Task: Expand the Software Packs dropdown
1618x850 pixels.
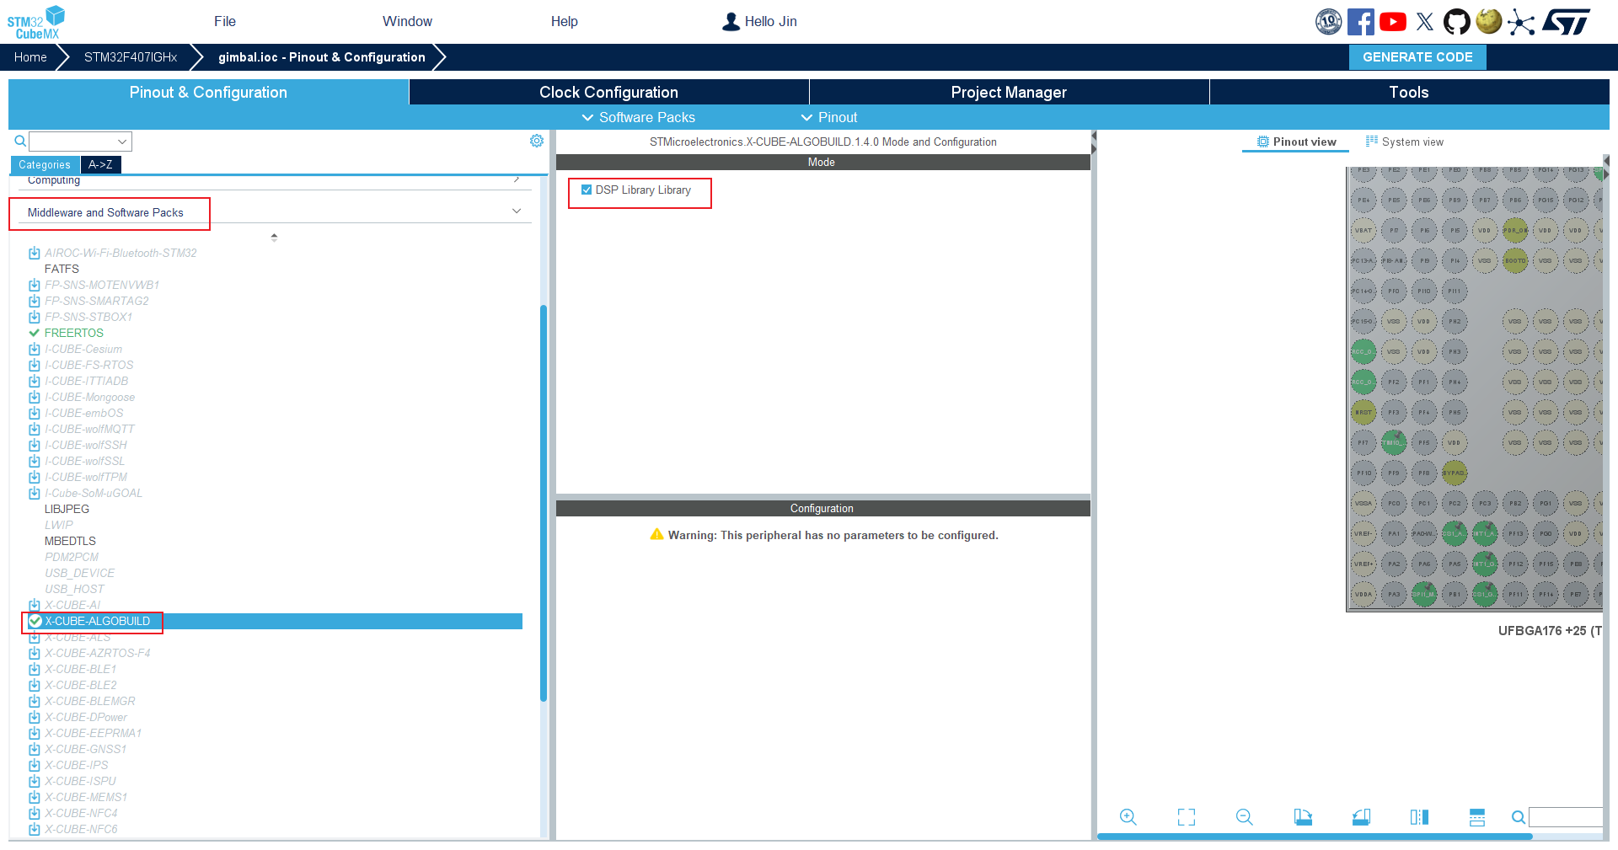Action: tap(639, 117)
